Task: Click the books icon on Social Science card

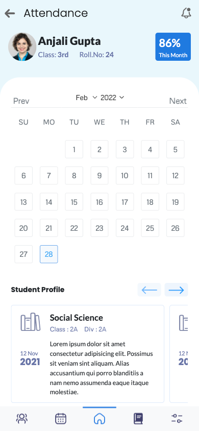Action: 31,322
